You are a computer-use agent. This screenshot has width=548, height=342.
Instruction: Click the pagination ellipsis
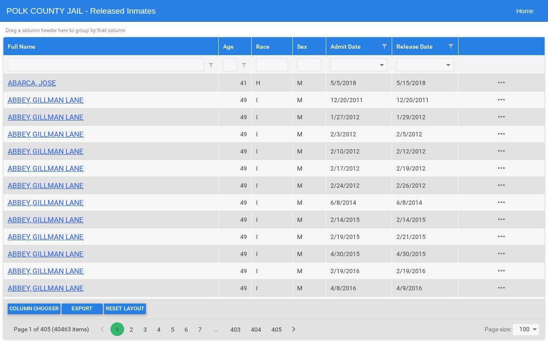[216, 329]
